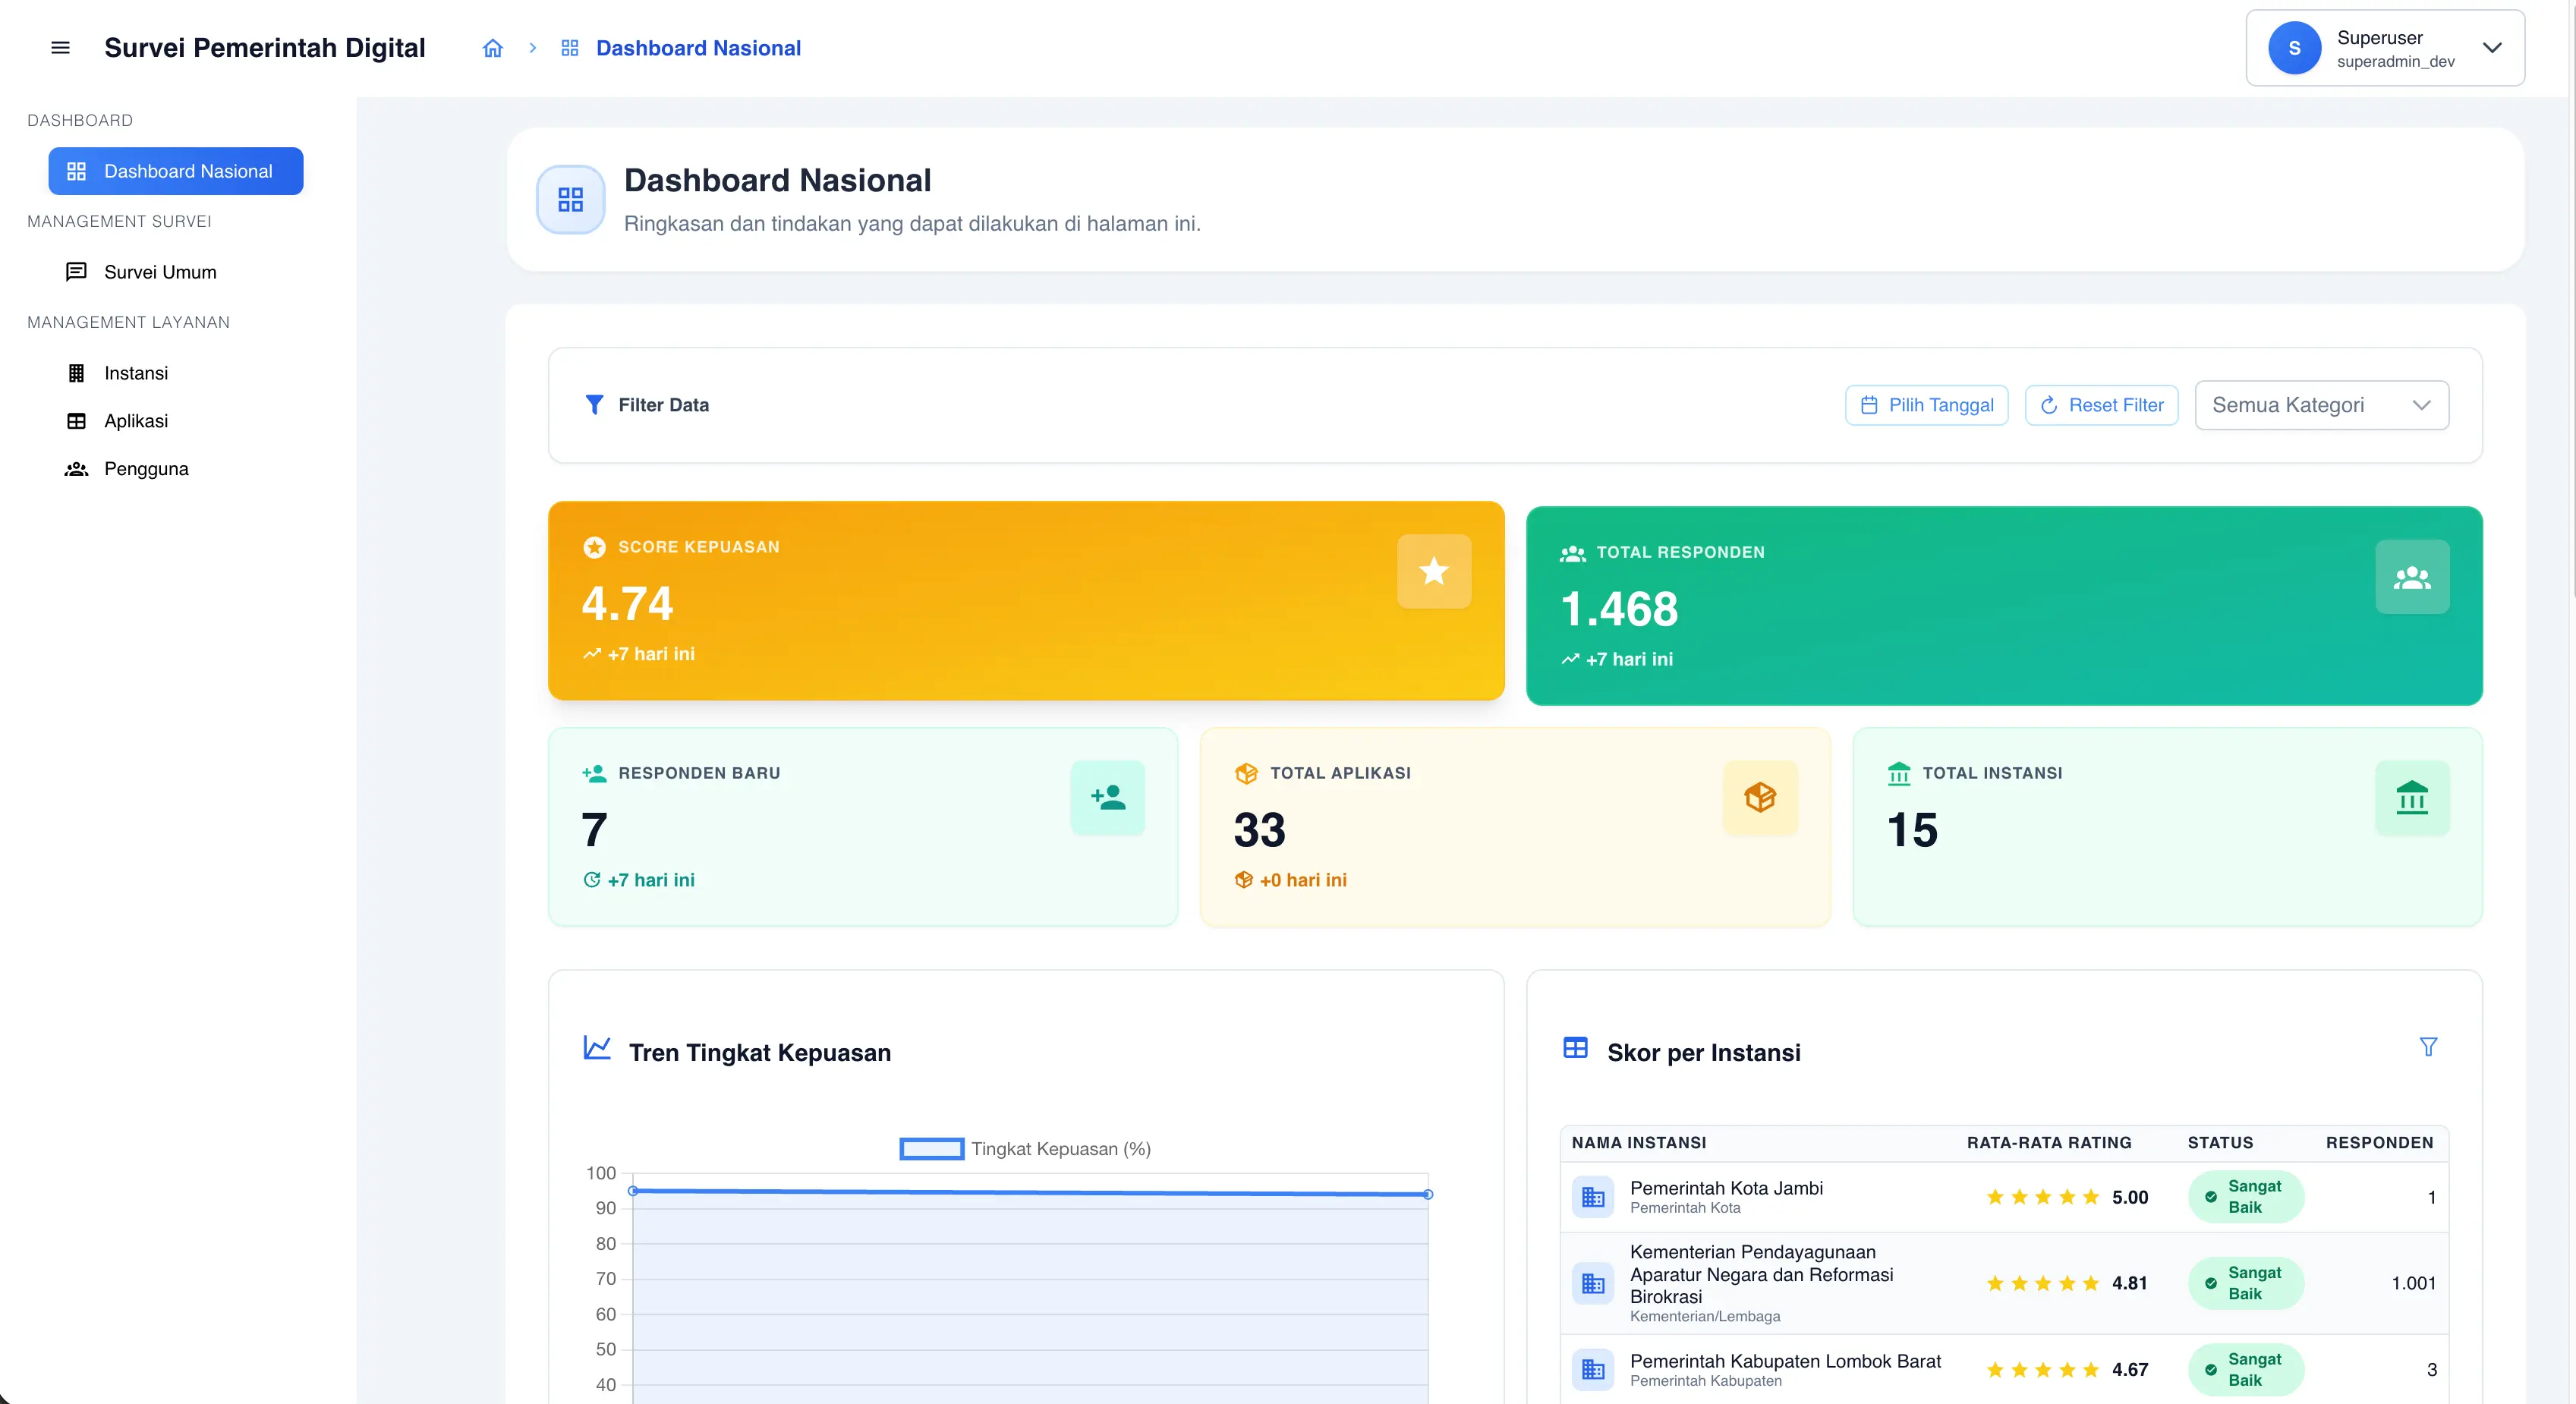This screenshot has height=1404, width=2576.
Task: Click the filter funnel in Skor per Instansi
Action: pos(2428,1046)
